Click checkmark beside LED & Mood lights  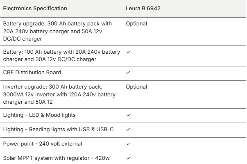tap(129, 115)
